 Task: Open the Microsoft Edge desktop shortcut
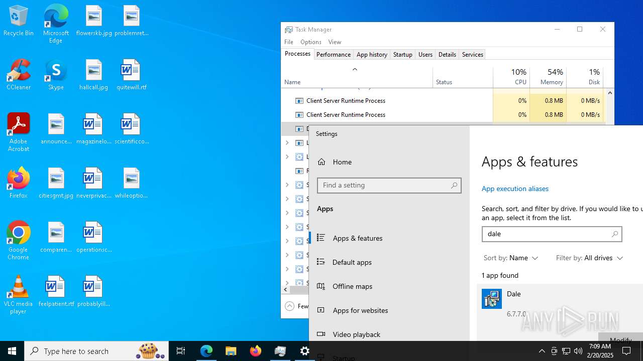point(56,24)
